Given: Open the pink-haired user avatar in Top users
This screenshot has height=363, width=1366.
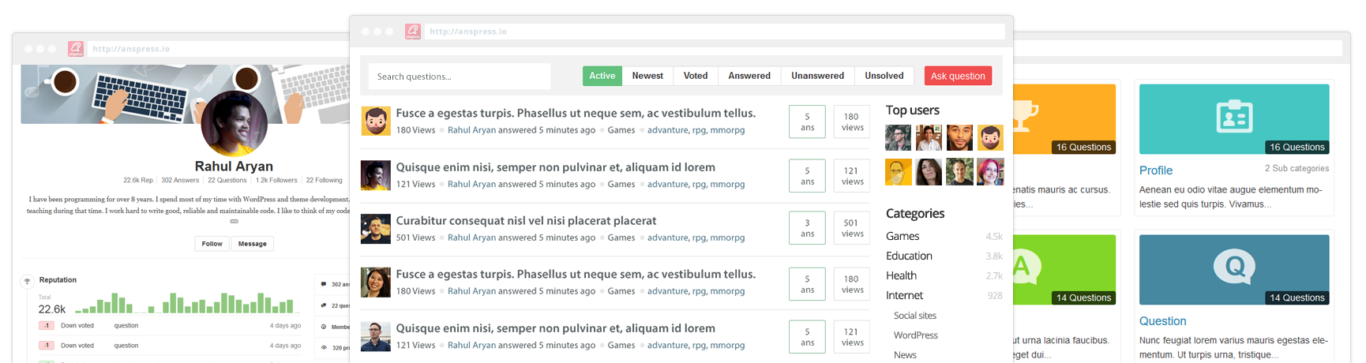Looking at the screenshot, I should coord(990,172).
